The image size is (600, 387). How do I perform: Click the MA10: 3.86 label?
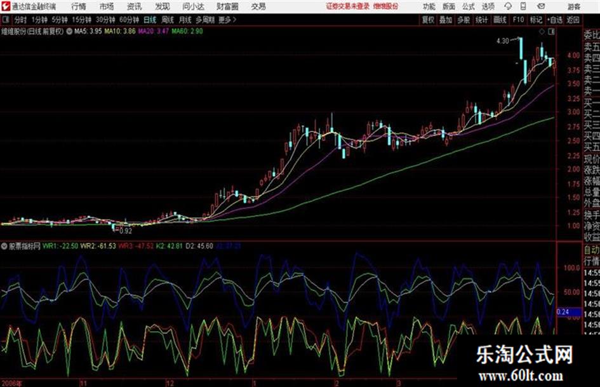point(120,31)
